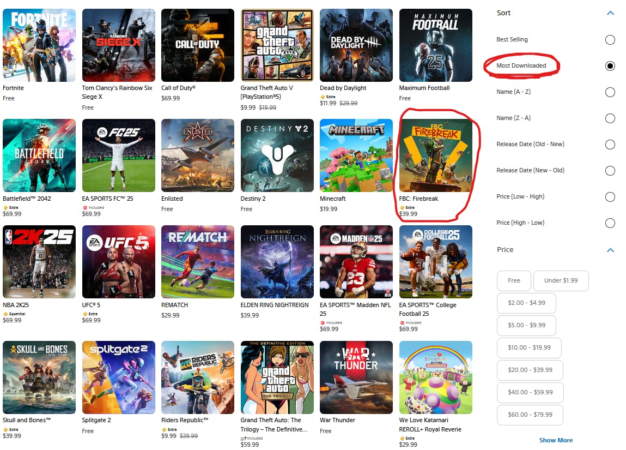
Task: Choose Release Date (Old - New) radio
Action: pyautogui.click(x=610, y=145)
